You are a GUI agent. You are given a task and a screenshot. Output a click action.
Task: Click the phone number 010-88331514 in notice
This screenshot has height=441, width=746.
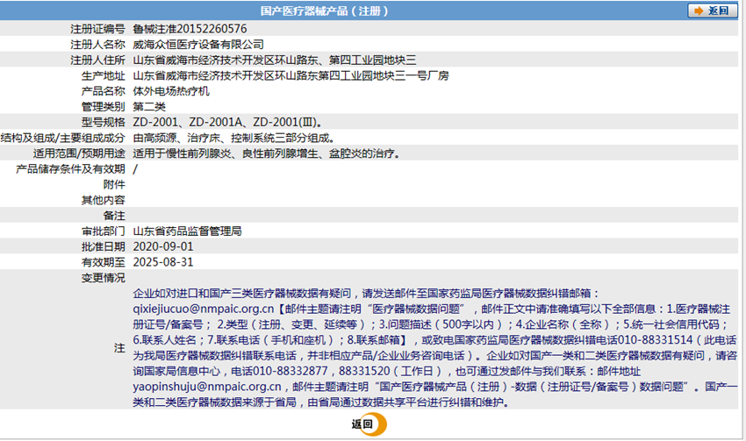(x=655, y=340)
